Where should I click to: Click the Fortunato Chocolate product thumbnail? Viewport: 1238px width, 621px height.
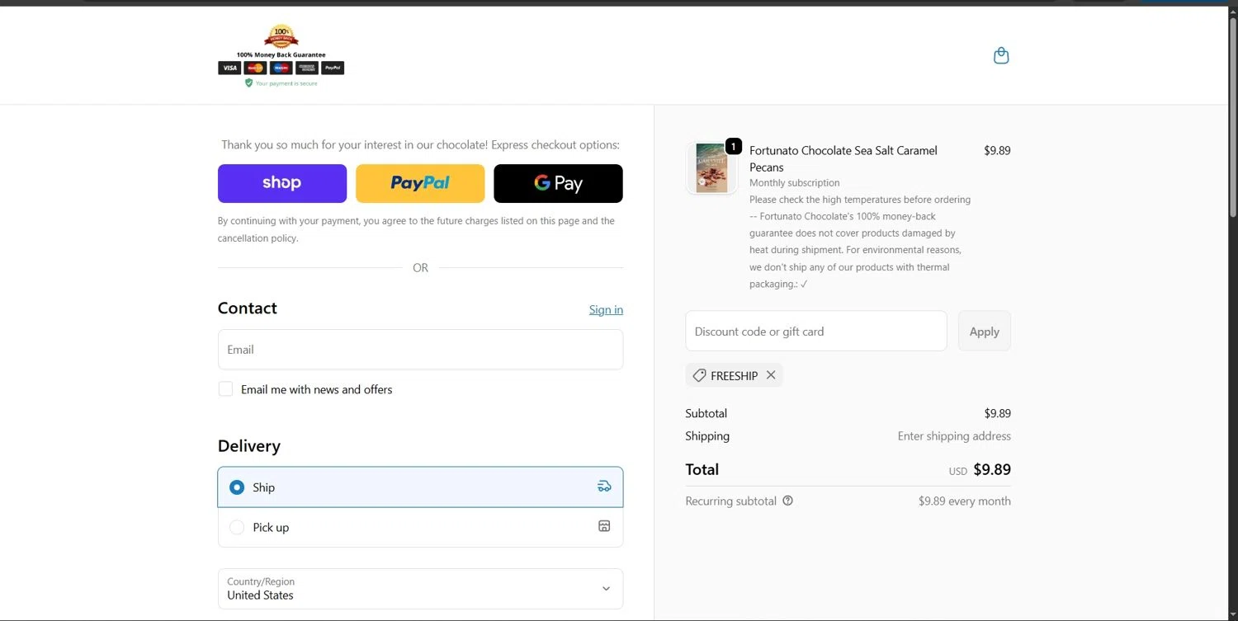[x=711, y=168]
